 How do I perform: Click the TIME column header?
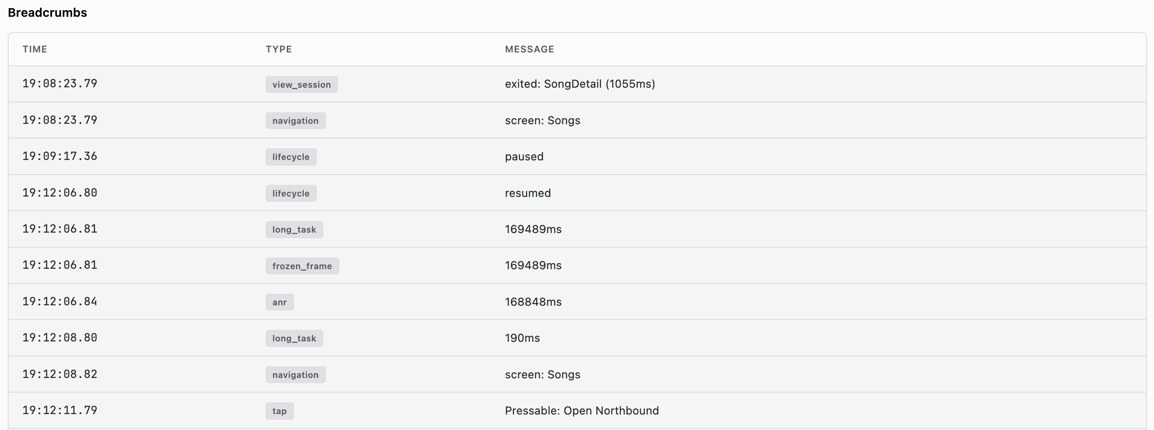[35, 49]
